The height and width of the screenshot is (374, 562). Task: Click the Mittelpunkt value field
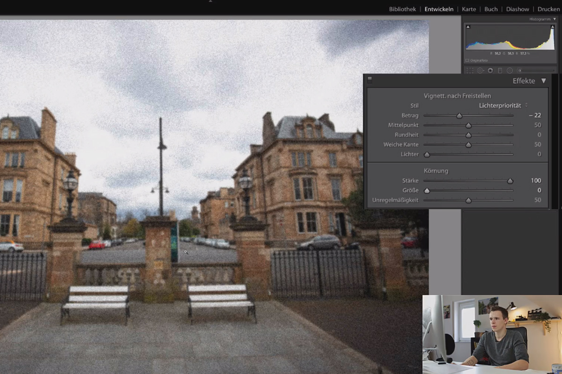coord(538,125)
